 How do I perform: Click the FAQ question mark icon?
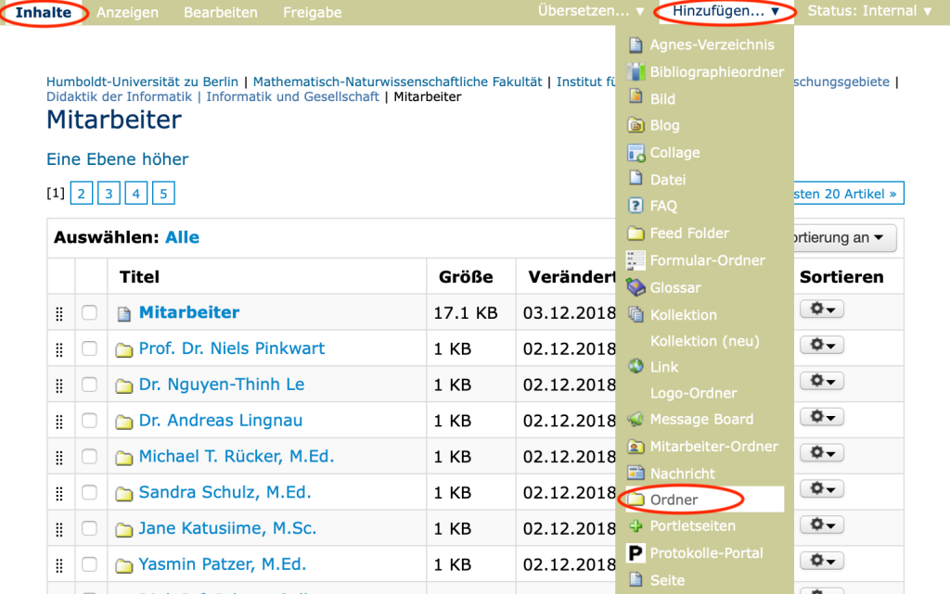(635, 206)
